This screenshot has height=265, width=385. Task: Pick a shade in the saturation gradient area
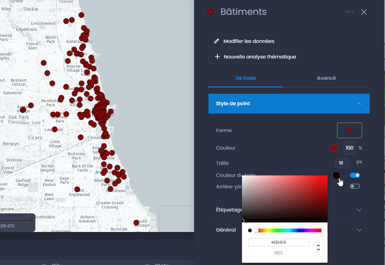coord(285,199)
